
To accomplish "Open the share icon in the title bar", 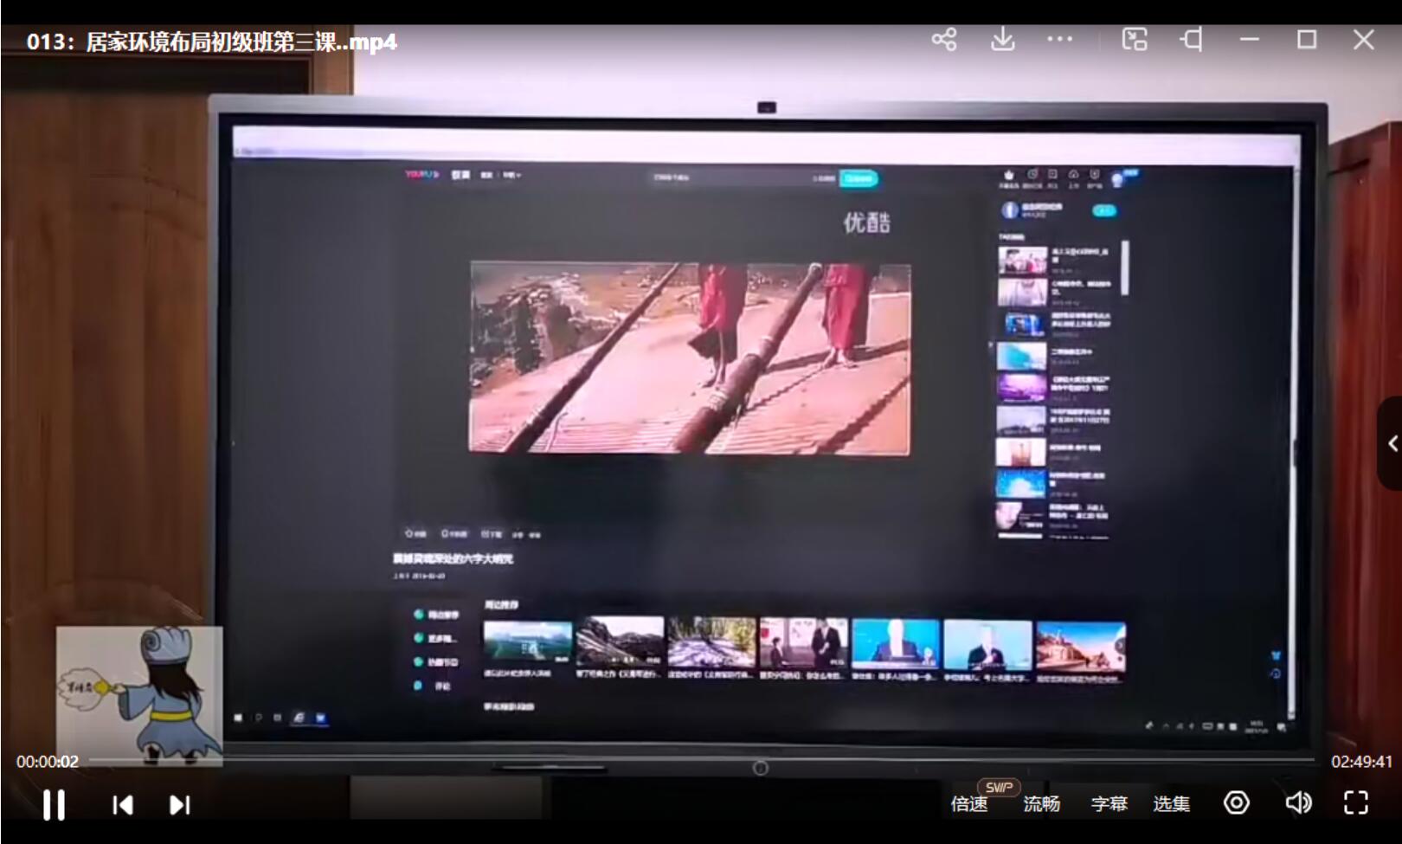I will pos(944,40).
